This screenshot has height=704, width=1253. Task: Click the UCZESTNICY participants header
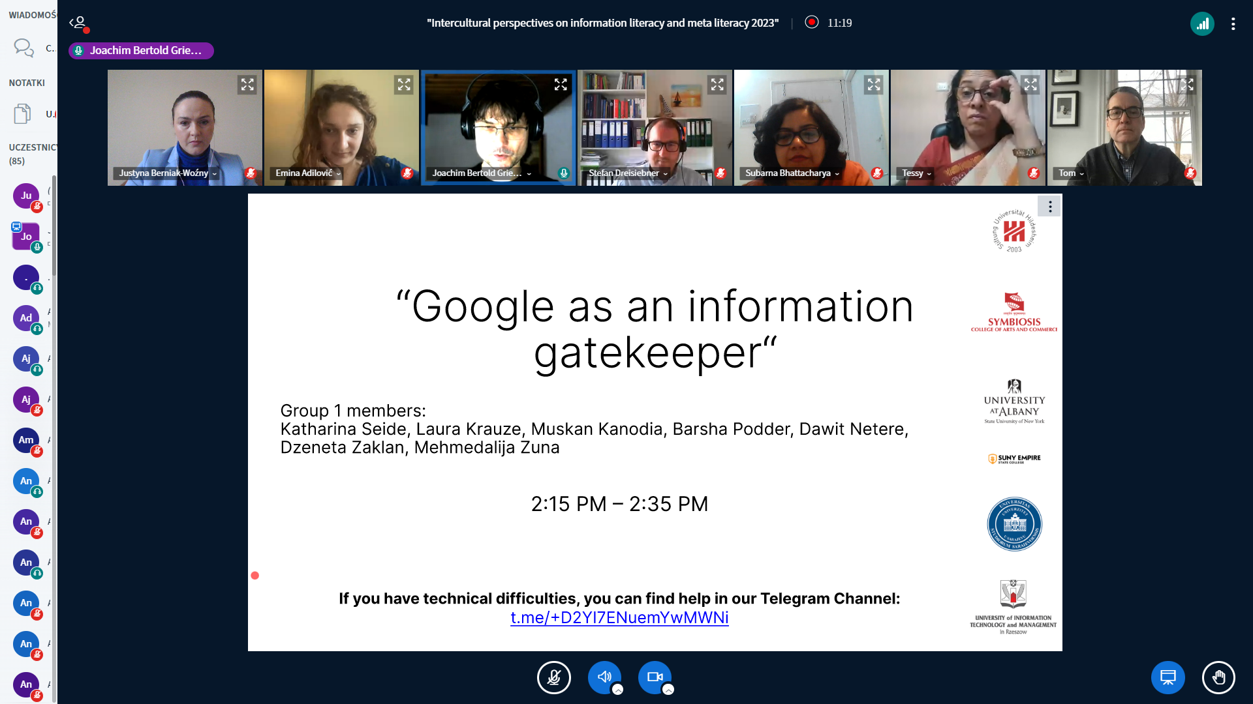(33, 154)
